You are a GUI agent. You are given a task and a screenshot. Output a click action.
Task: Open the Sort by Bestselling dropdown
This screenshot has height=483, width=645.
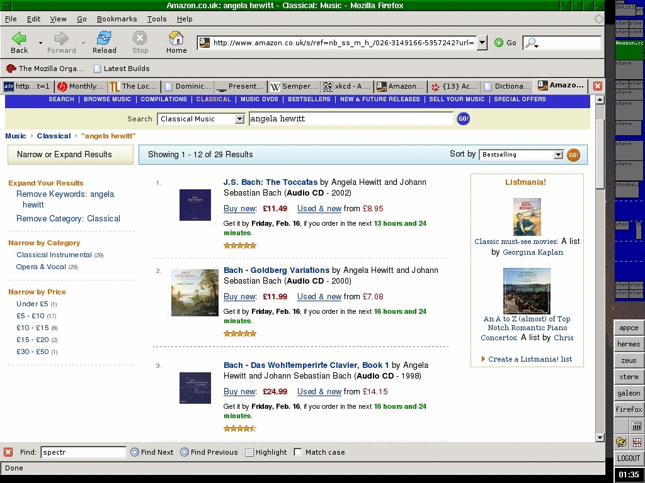point(558,155)
